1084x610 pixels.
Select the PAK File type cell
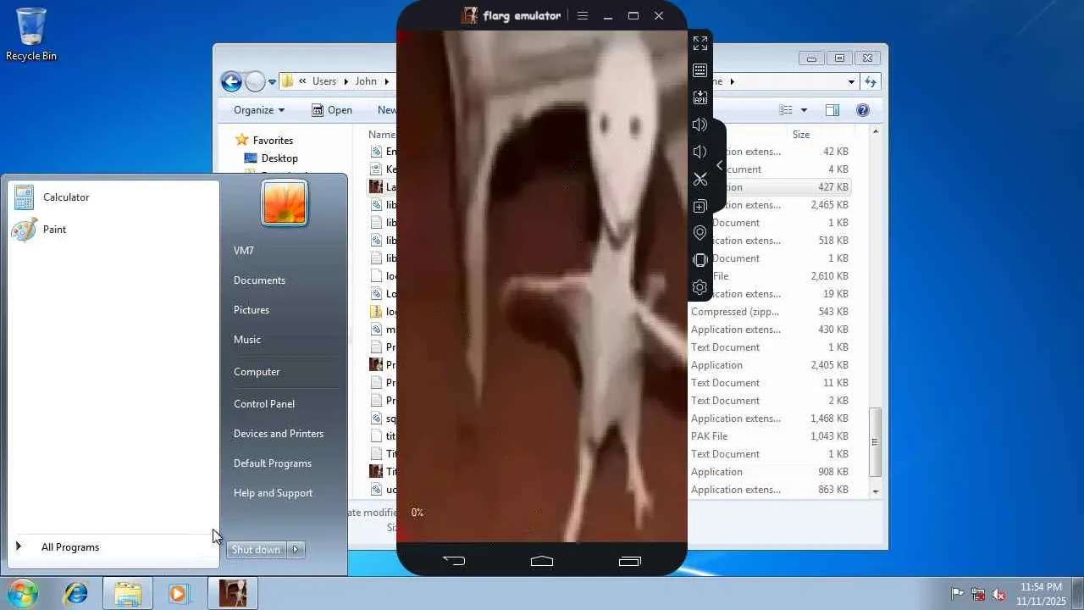710,436
